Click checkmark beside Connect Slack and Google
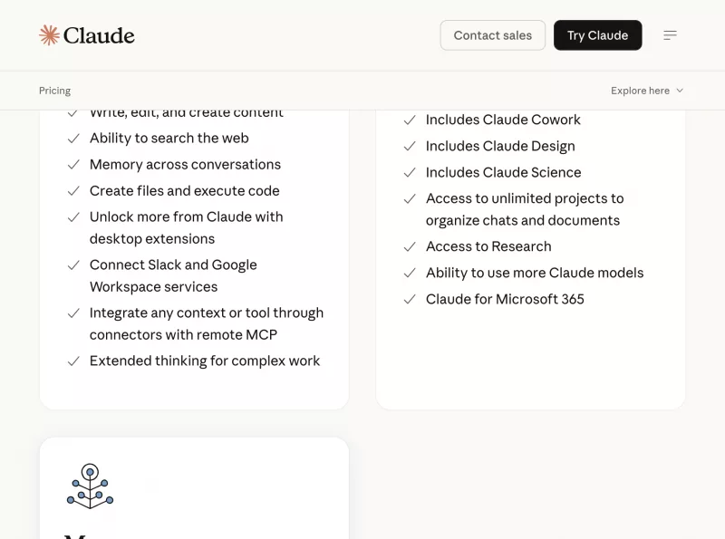This screenshot has width=725, height=539. 73,265
